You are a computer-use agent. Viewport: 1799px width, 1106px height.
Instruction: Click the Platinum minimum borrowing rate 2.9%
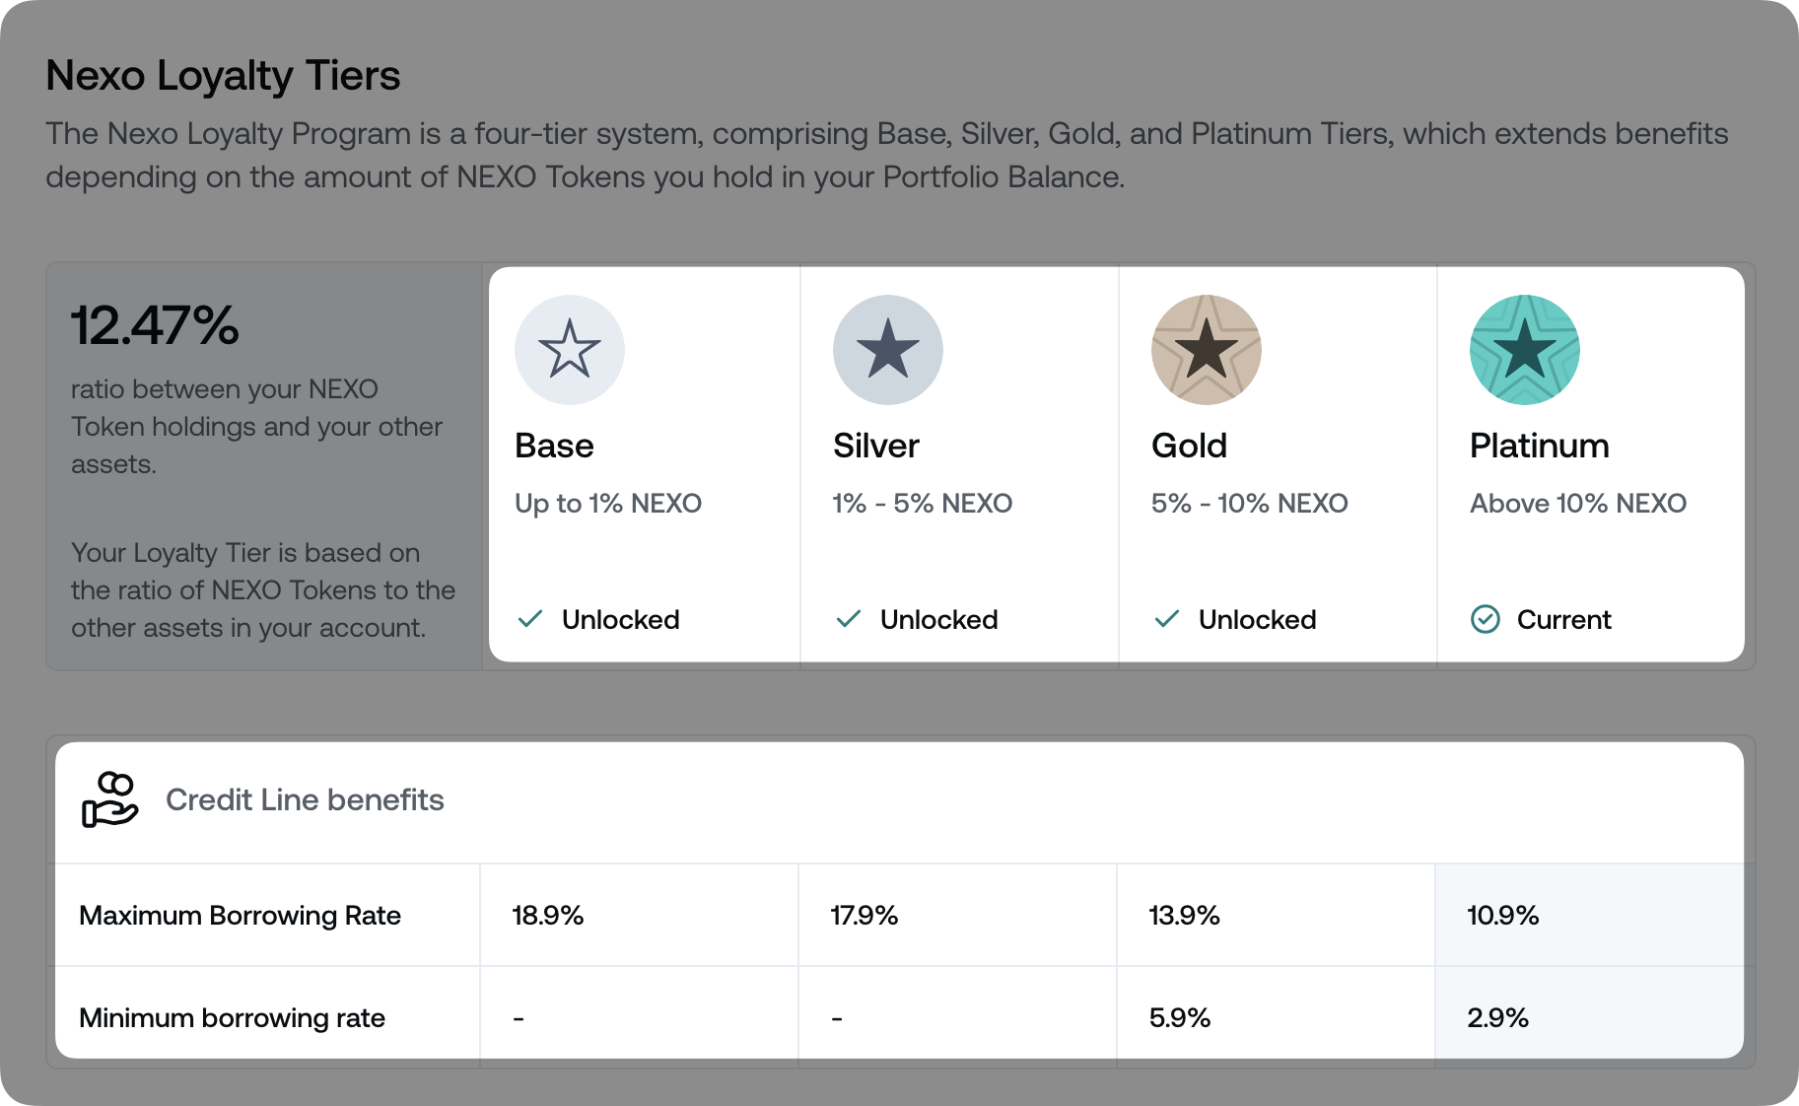pos(1498,1016)
